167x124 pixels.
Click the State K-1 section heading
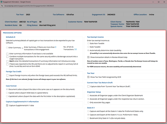(91, 108)
